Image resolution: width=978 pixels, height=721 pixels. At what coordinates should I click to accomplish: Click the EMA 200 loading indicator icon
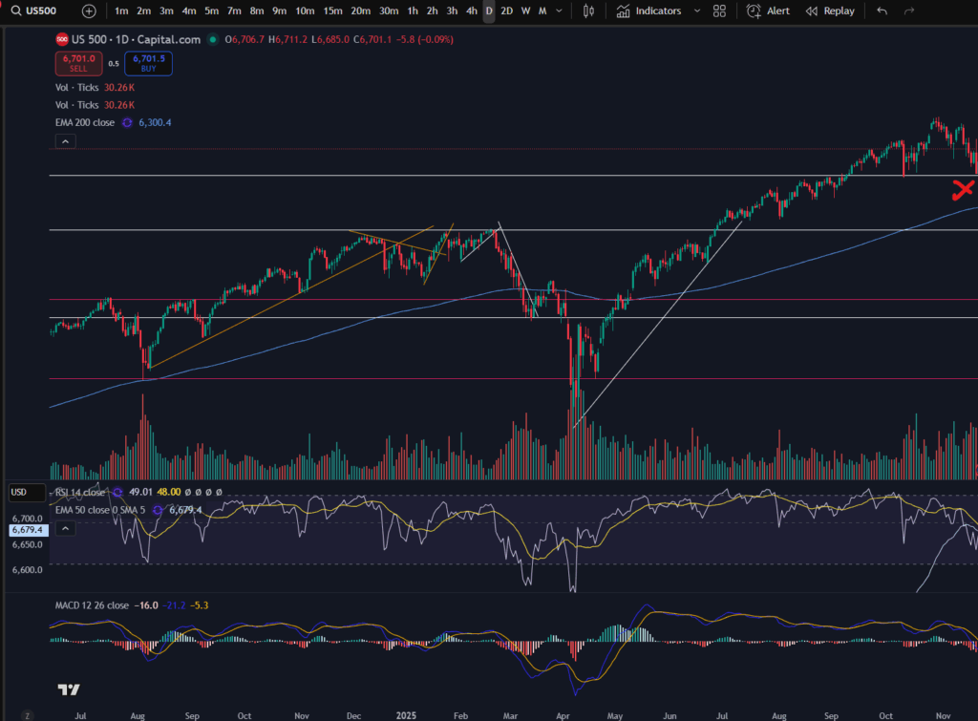[127, 122]
